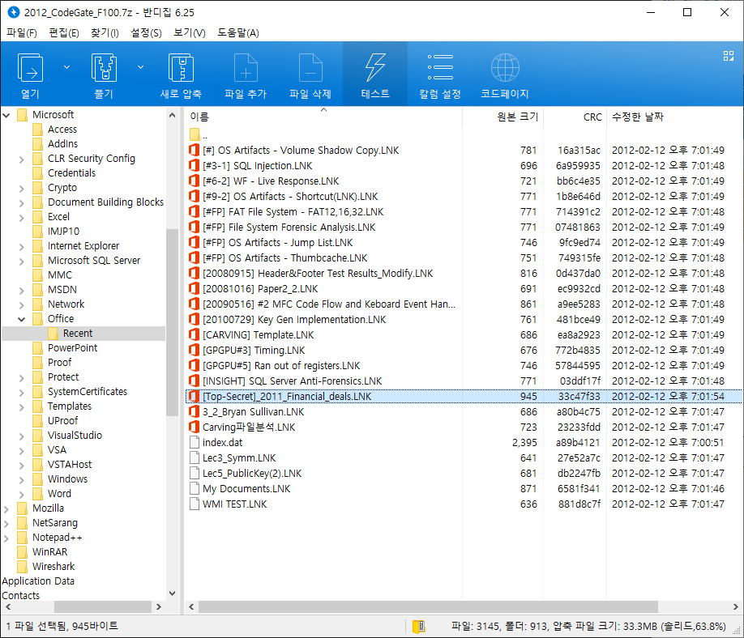Click icon of WMI TEST.LNK file
The height and width of the screenshot is (638, 744).
click(x=194, y=504)
